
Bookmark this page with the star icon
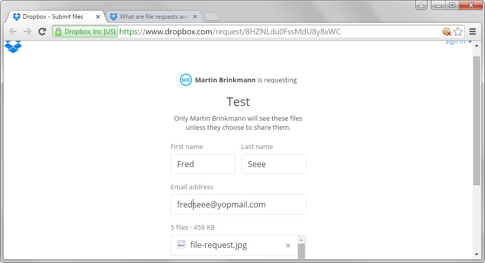pos(458,31)
